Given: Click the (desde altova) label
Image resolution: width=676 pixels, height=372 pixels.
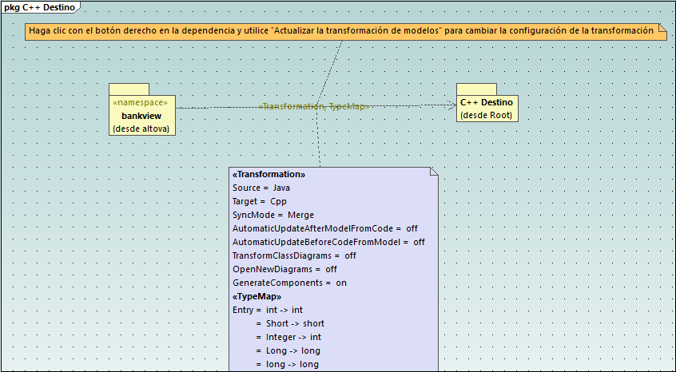Looking at the screenshot, I should coord(141,129).
